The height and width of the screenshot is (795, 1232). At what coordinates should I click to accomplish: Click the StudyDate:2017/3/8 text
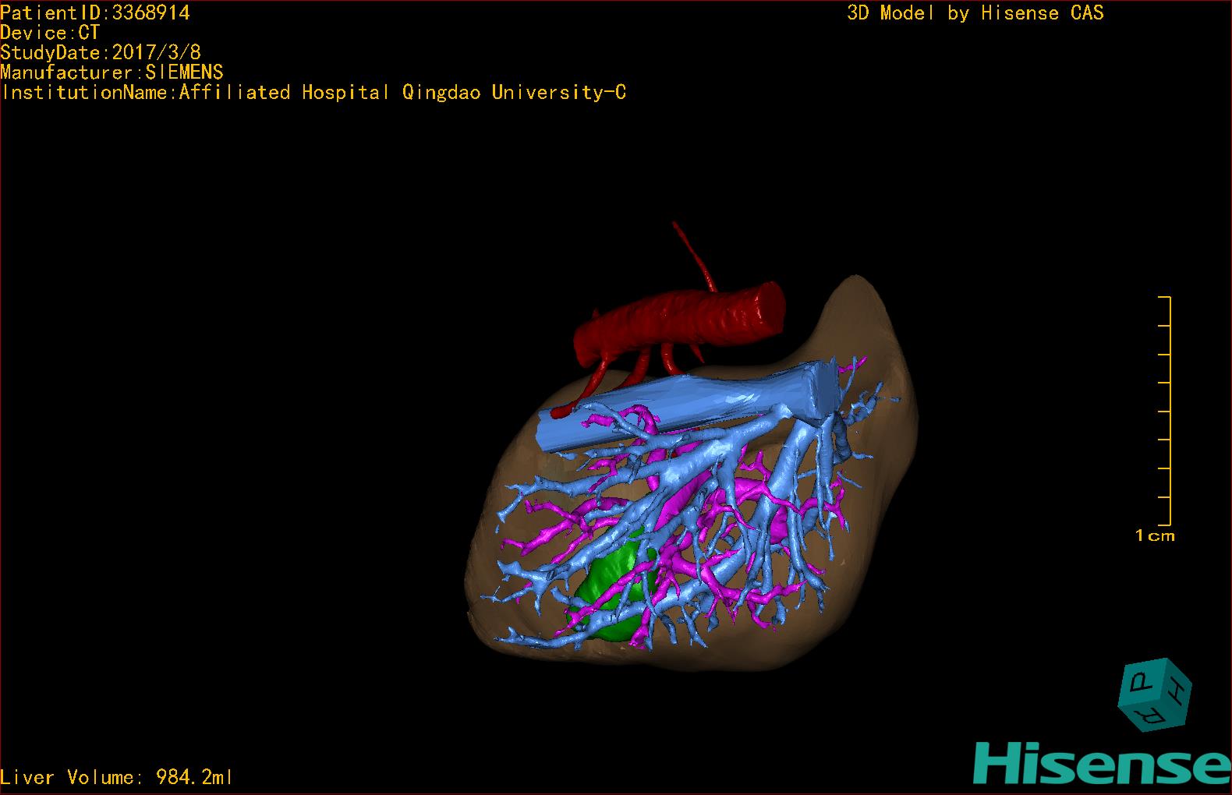tap(101, 52)
